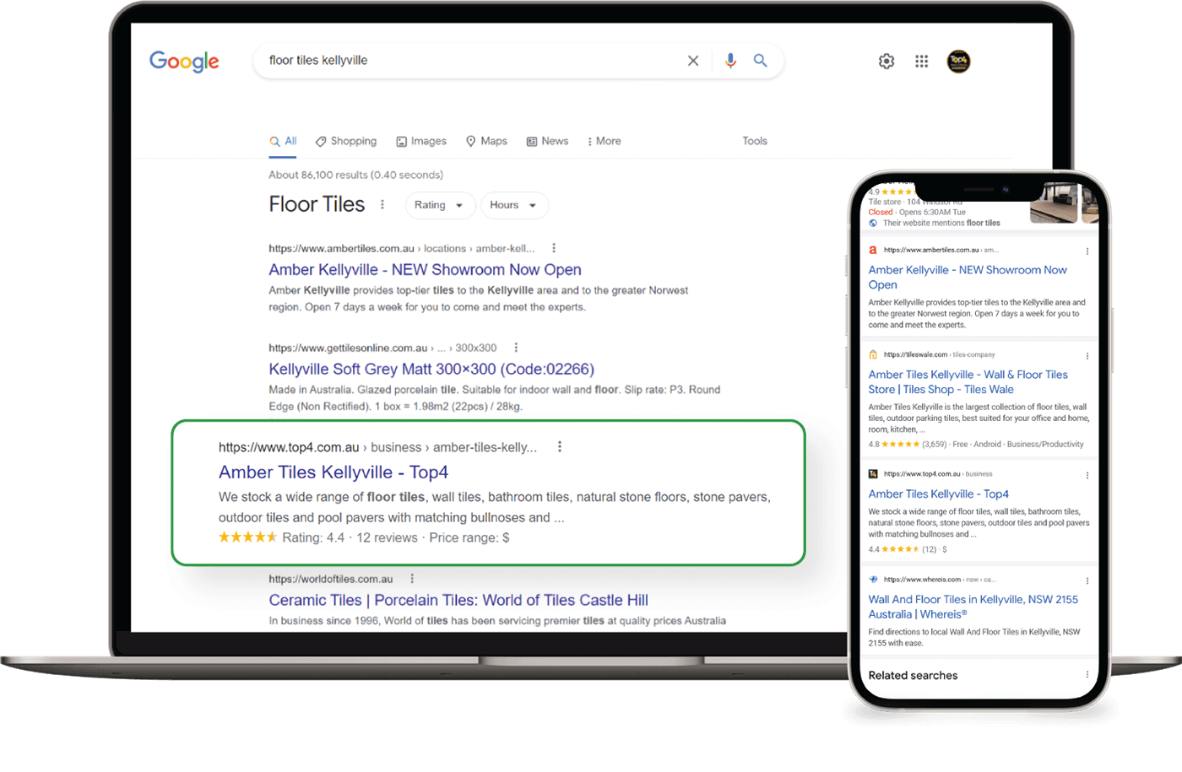Open the Google apps grid

[x=922, y=62]
